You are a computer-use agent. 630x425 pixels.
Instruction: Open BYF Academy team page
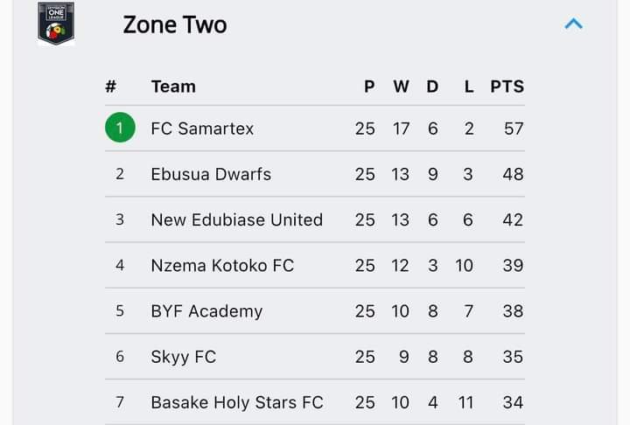coord(206,311)
